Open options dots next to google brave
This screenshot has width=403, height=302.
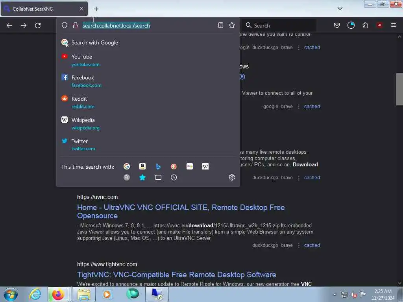[298, 107]
